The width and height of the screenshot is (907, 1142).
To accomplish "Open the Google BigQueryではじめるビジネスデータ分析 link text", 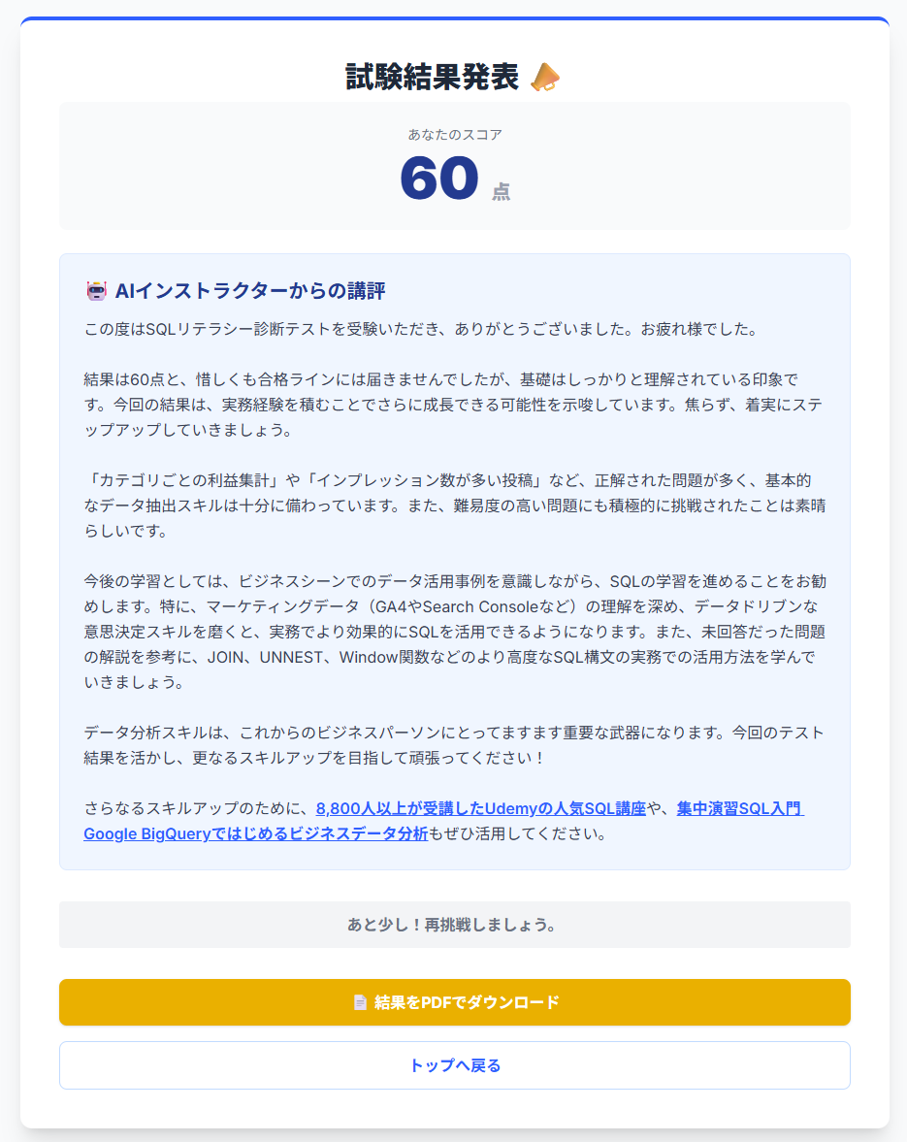I will (x=255, y=833).
